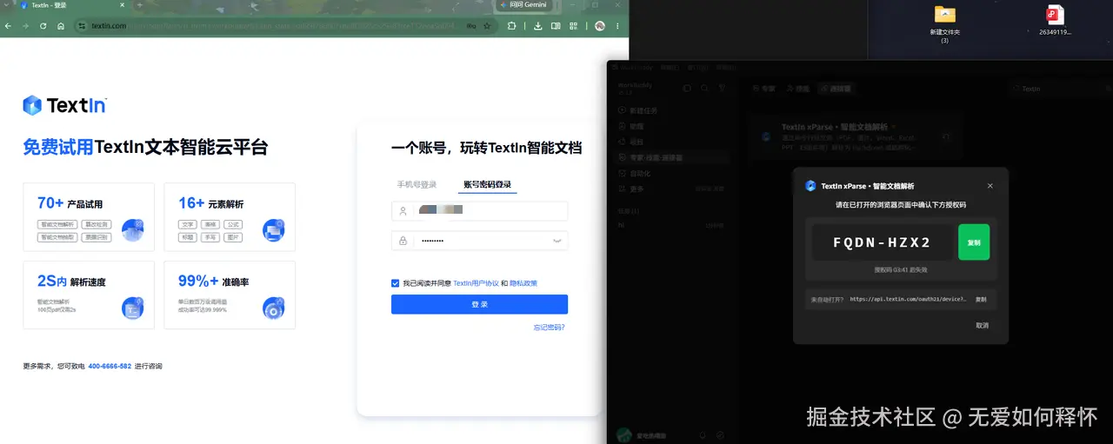Click the 2S内 解析速度 card icon
This screenshot has width=1113, height=444.
[133, 308]
